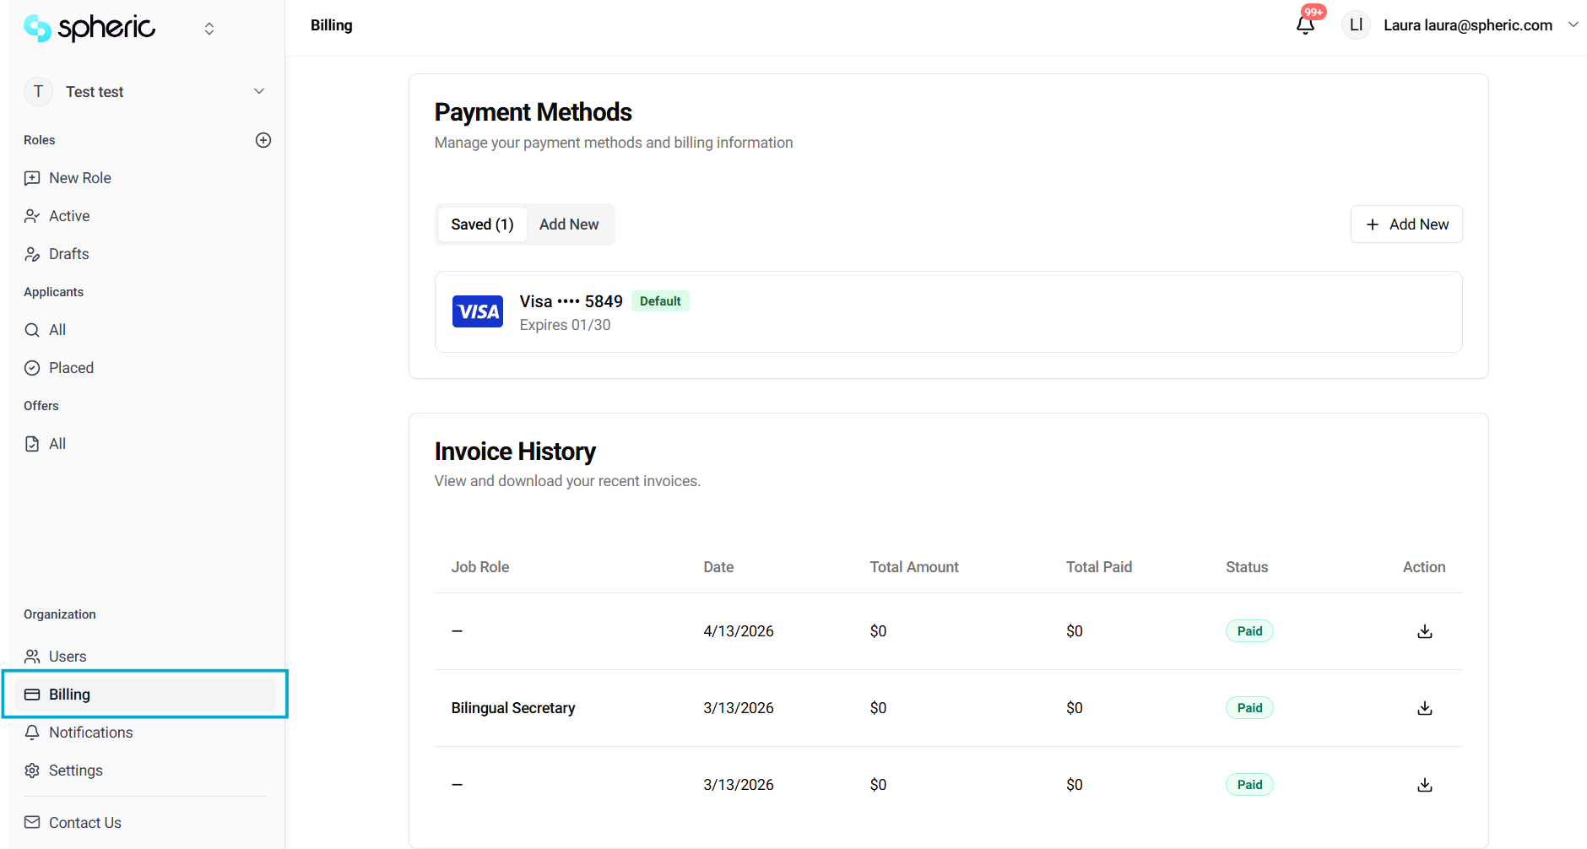The width and height of the screenshot is (1587, 849).
Task: Download the last 3/13/2026 invoice
Action: [1424, 785]
